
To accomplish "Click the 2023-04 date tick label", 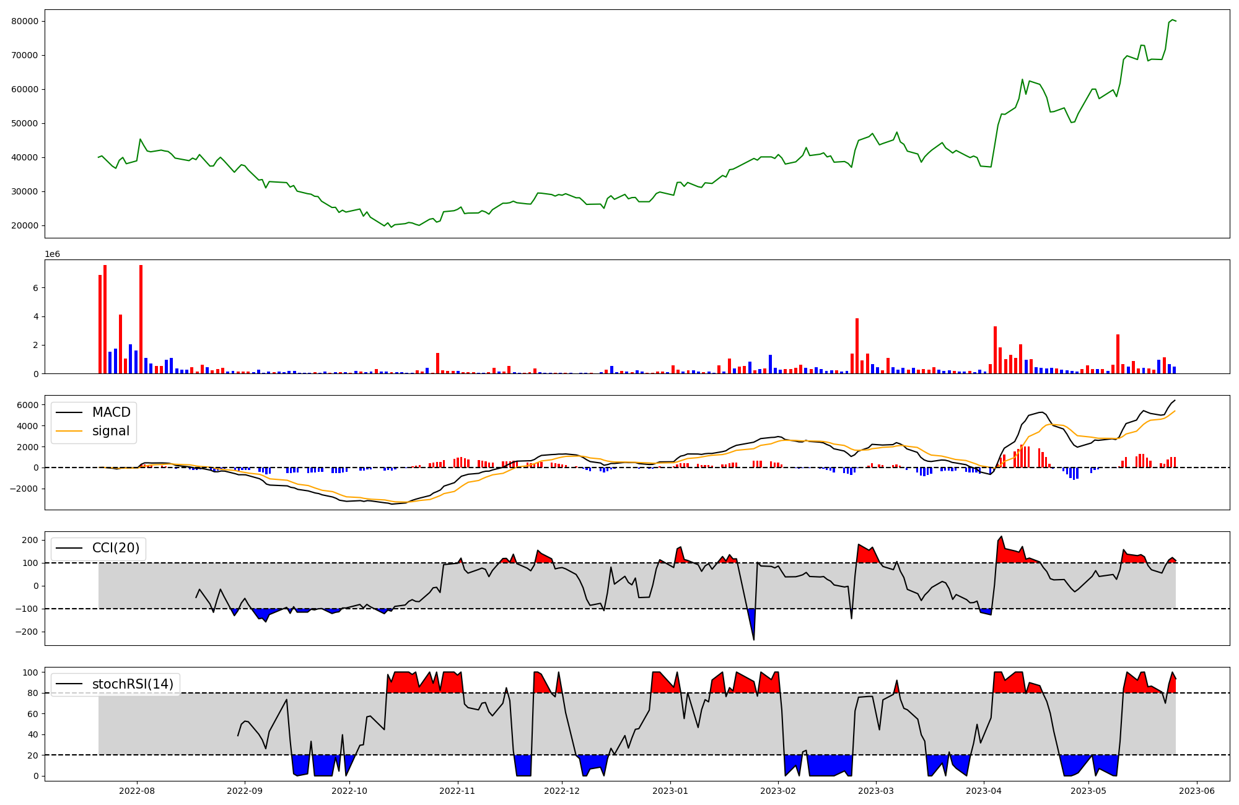I will pos(984,790).
